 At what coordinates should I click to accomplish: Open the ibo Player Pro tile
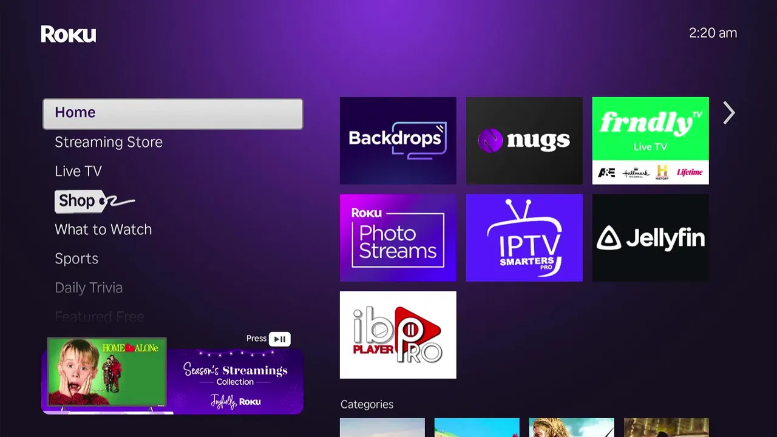(398, 335)
